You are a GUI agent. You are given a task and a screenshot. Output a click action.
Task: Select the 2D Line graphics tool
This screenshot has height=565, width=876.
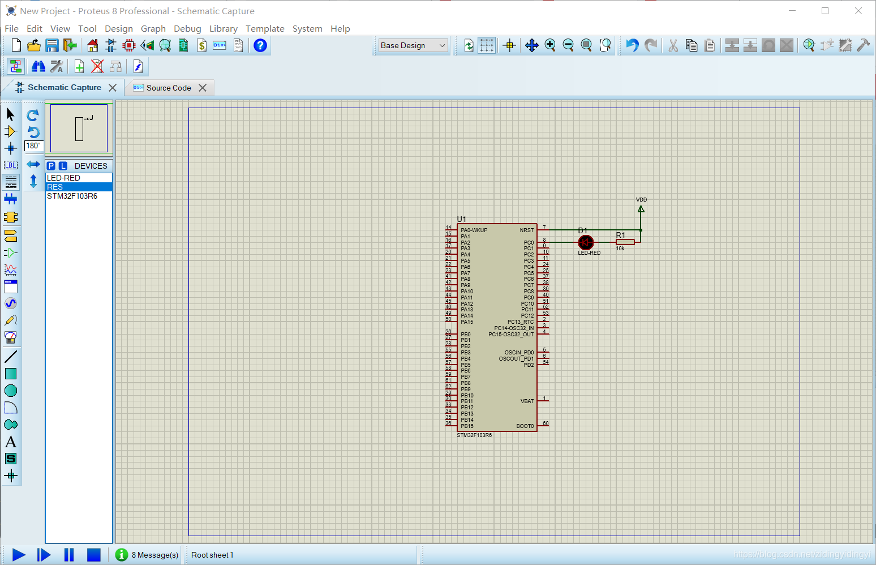(10, 357)
